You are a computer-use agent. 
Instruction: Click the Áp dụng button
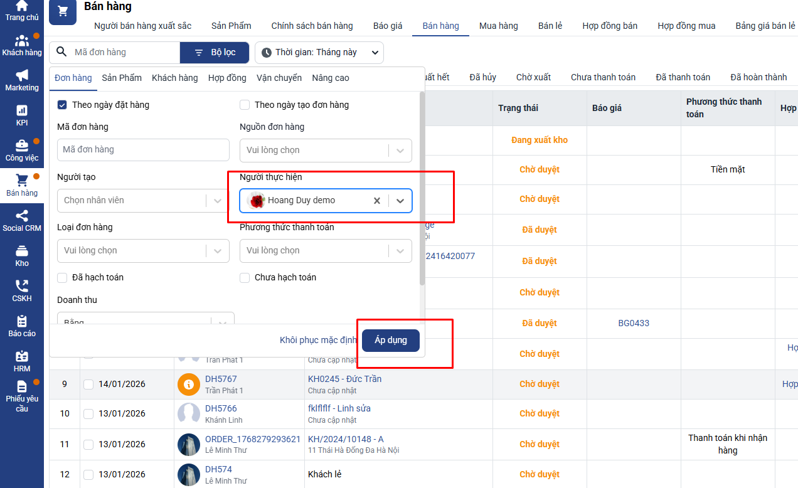pos(391,340)
